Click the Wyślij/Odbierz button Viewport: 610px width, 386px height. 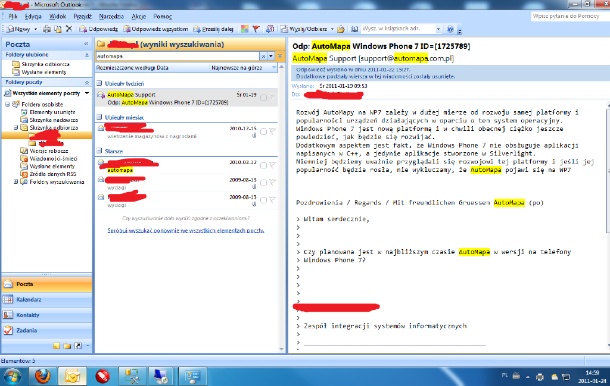coord(304,29)
